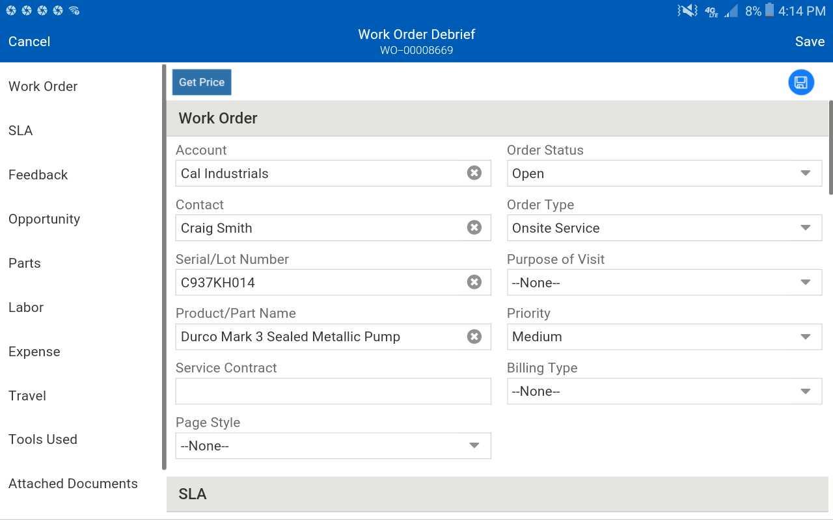This screenshot has width=833, height=520.
Task: Clear the Contact field Craig Smith
Action: click(474, 227)
